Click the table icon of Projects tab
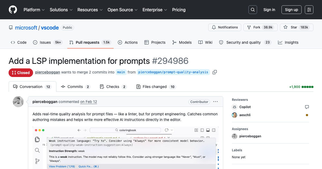 pos(147,42)
